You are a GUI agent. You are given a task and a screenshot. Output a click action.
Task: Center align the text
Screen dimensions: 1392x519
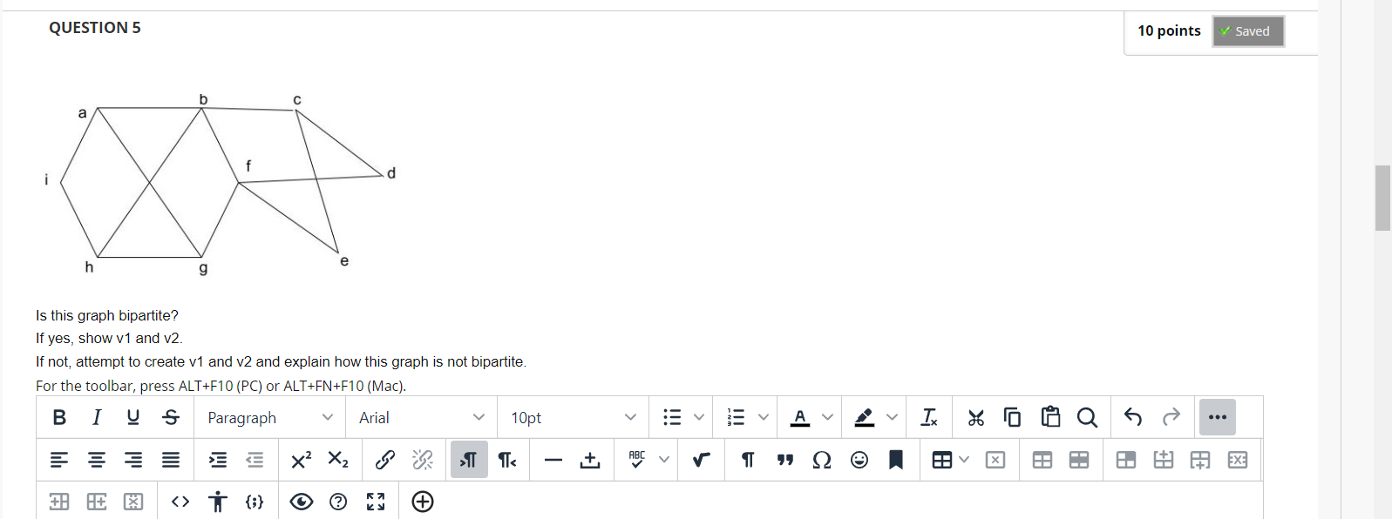click(x=97, y=460)
